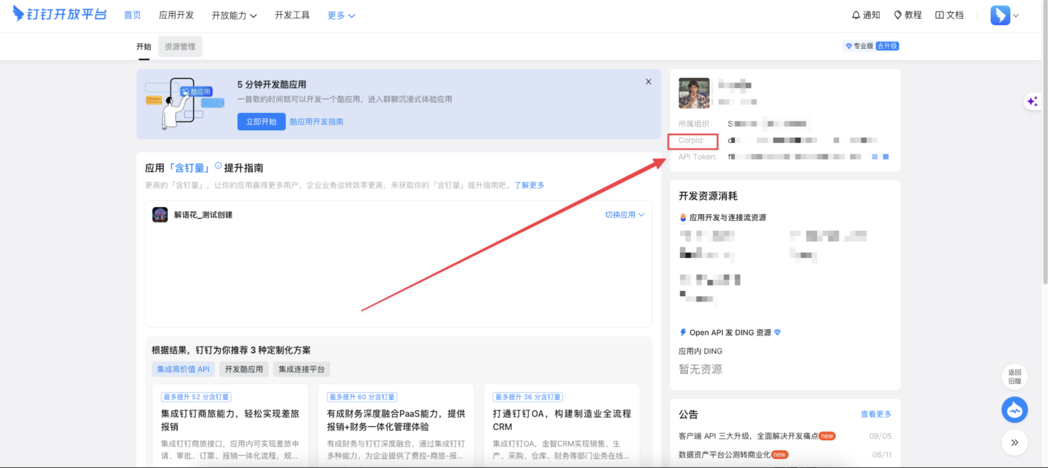The image size is (1048, 468).
Task: Open the 切换应用 dropdown
Action: pyautogui.click(x=624, y=215)
